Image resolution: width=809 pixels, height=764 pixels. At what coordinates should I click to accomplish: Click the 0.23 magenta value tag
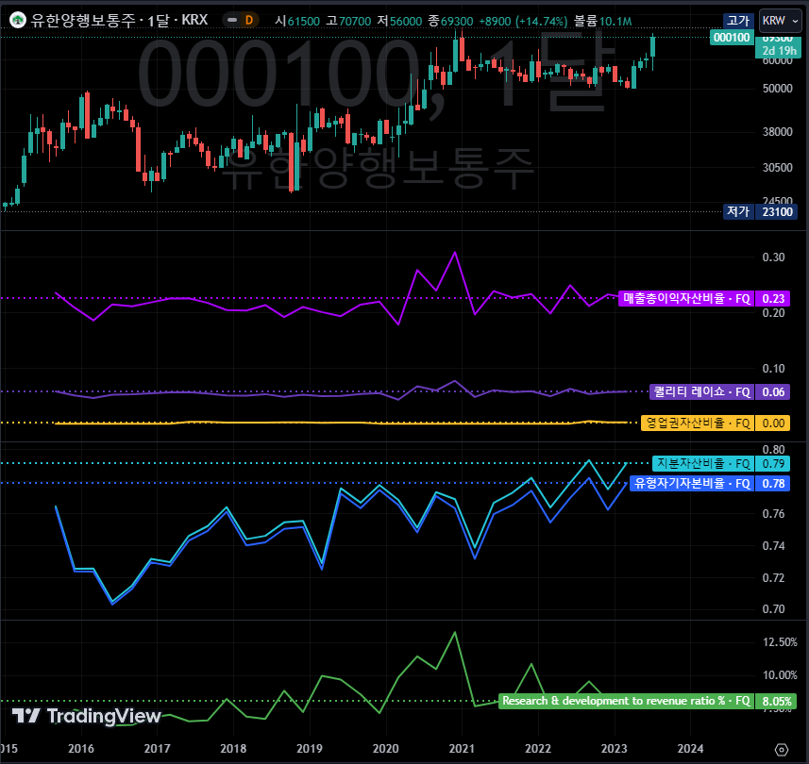click(772, 298)
